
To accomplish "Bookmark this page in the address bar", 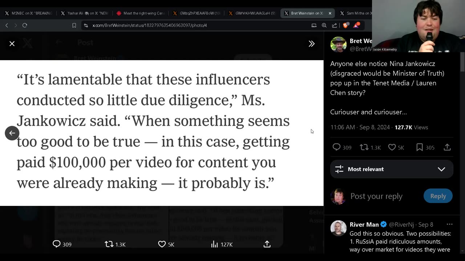I will (74, 25).
